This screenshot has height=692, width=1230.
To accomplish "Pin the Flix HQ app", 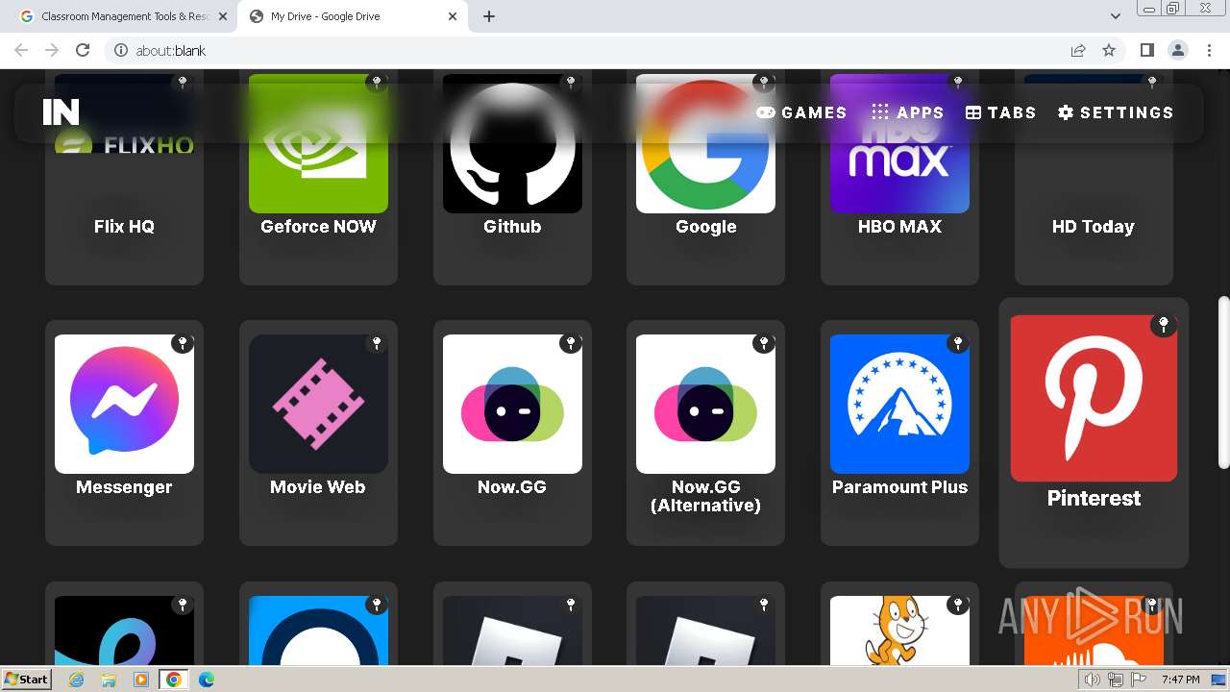I will (x=183, y=83).
